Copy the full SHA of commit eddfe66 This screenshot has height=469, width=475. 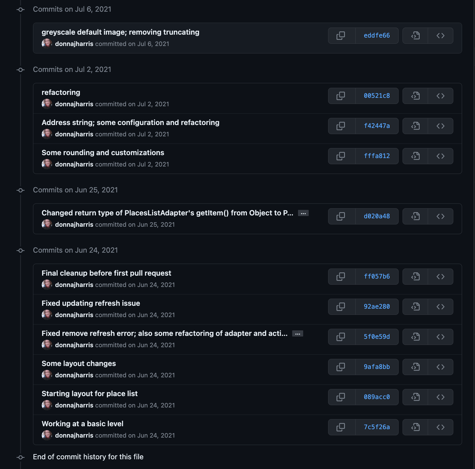(x=341, y=35)
